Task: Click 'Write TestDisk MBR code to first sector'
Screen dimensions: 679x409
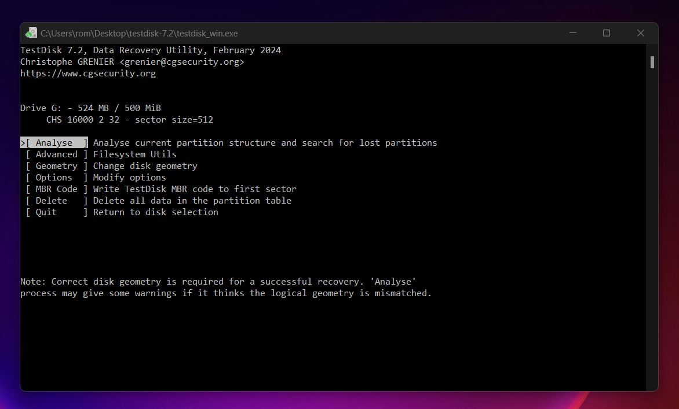Action: [x=195, y=189]
